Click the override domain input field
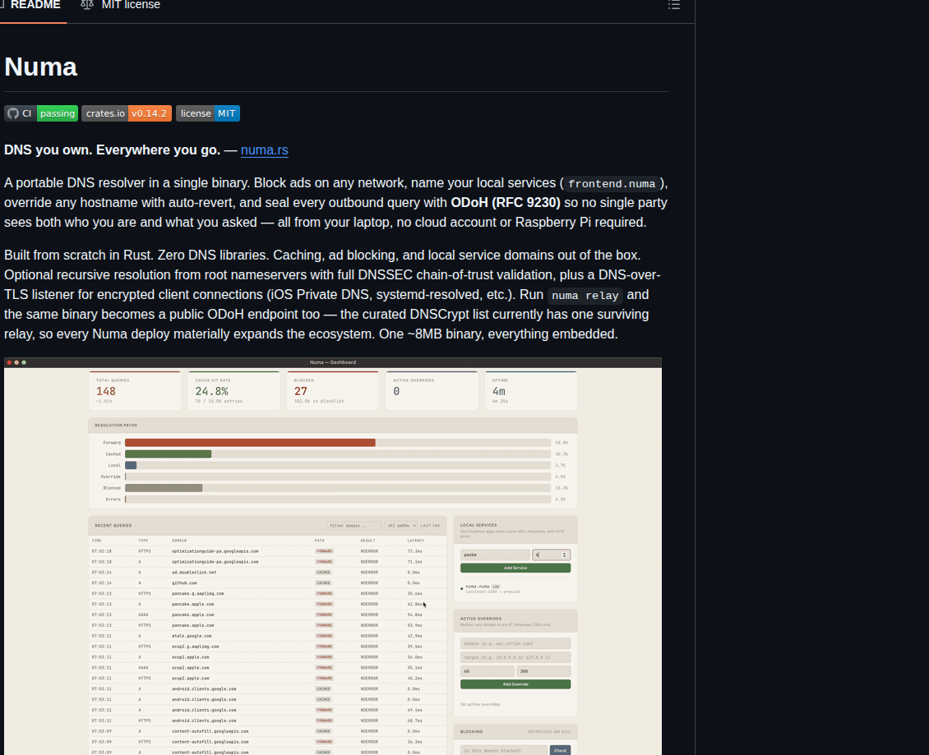 (x=515, y=643)
